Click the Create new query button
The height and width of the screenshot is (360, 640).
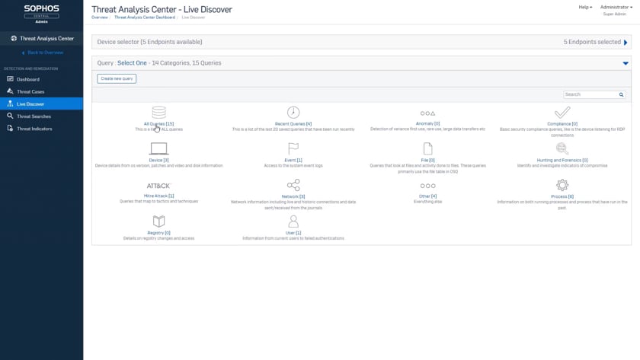tap(117, 78)
